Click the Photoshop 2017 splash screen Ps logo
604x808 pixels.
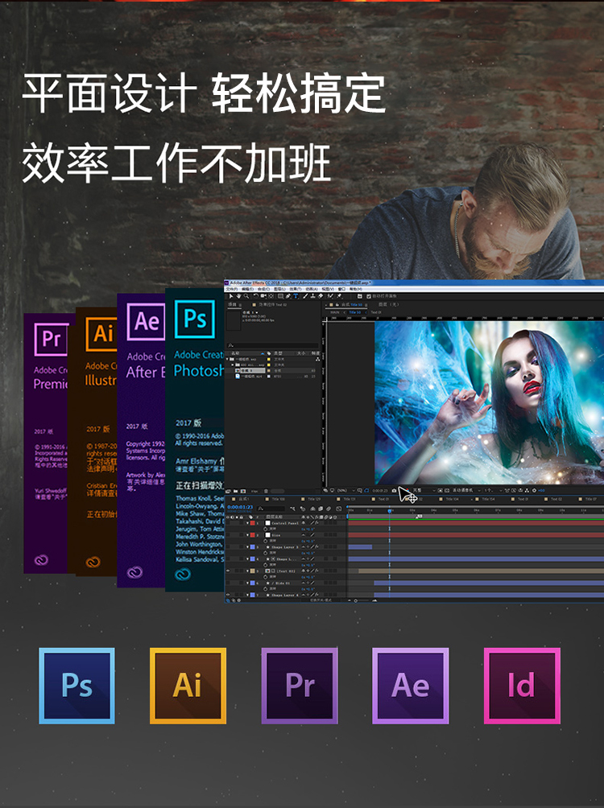tap(195, 319)
